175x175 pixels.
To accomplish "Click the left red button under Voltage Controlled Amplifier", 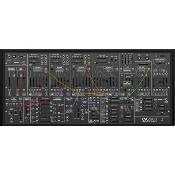I will click(x=142, y=75).
